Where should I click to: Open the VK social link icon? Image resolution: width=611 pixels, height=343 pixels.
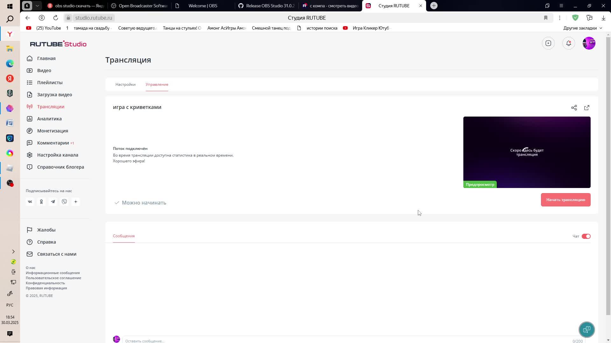coord(30,202)
